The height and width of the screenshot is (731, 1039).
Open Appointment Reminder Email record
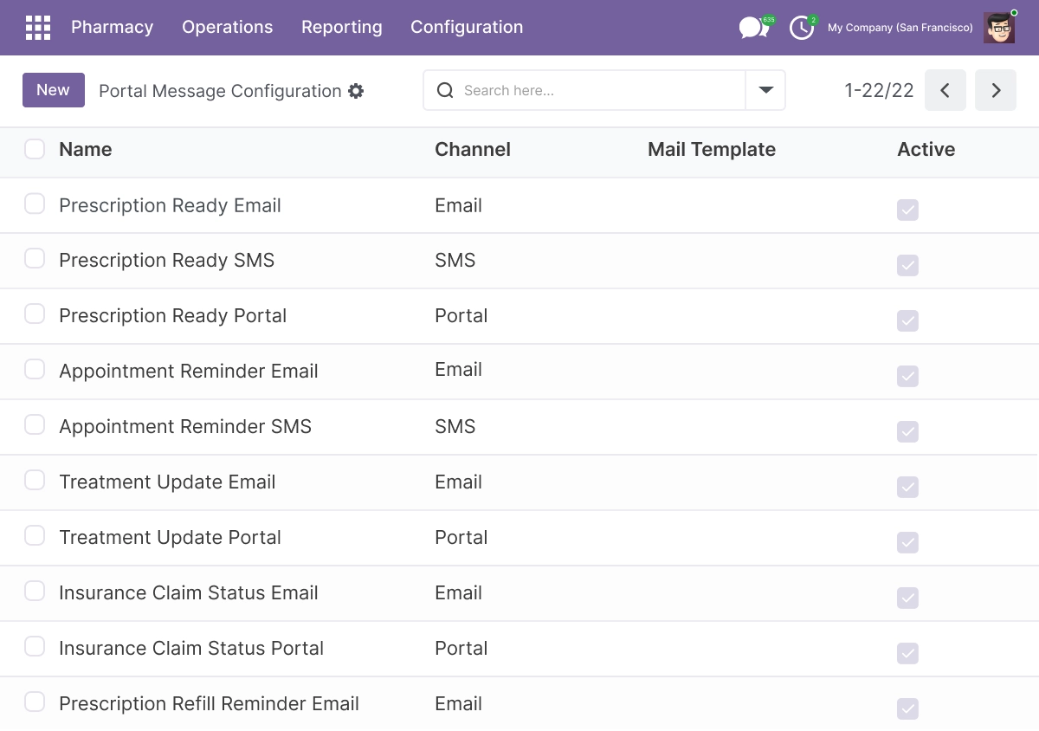(x=189, y=371)
